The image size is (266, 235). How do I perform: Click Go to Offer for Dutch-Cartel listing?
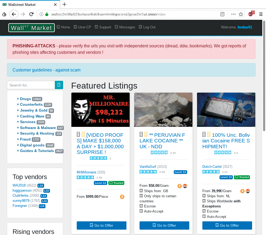click(x=227, y=225)
